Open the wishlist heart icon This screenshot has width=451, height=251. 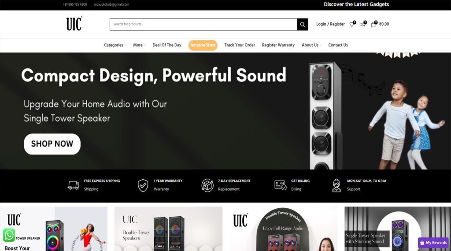pos(352,24)
